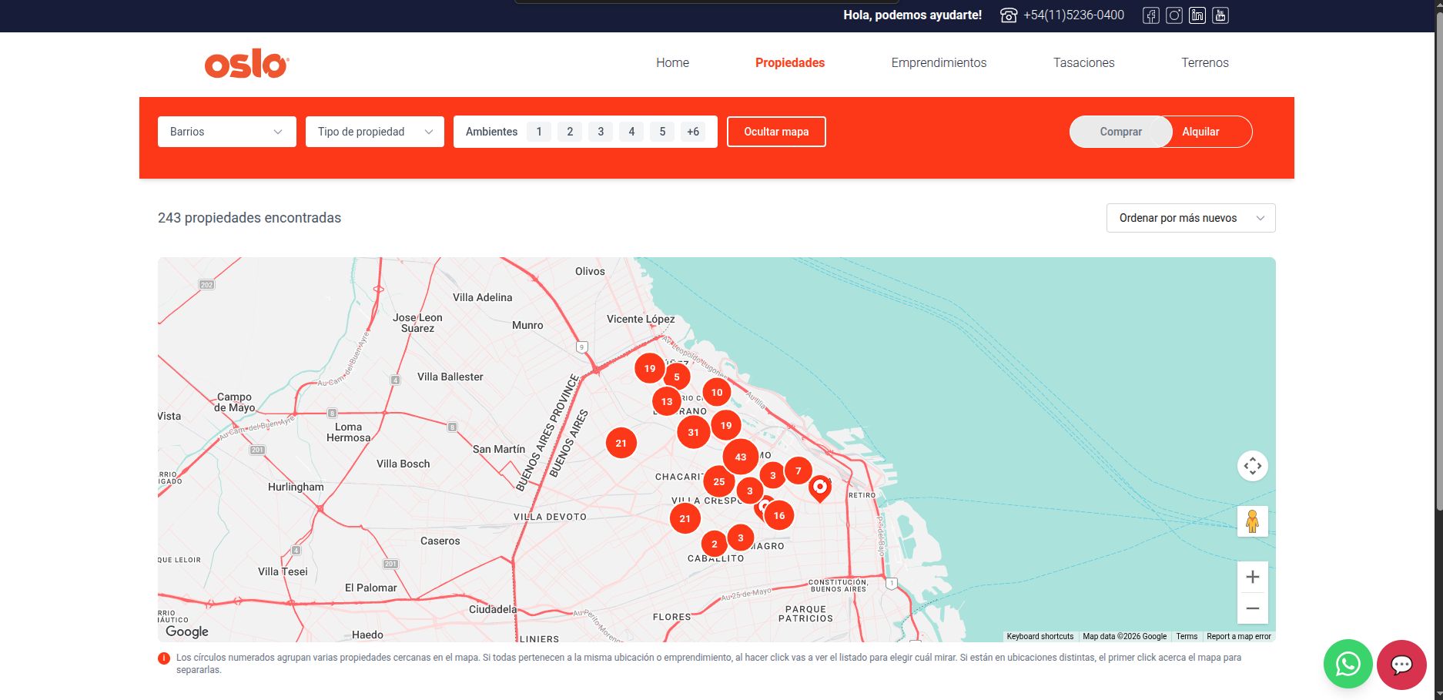Switch to Comprar mode

click(1120, 132)
